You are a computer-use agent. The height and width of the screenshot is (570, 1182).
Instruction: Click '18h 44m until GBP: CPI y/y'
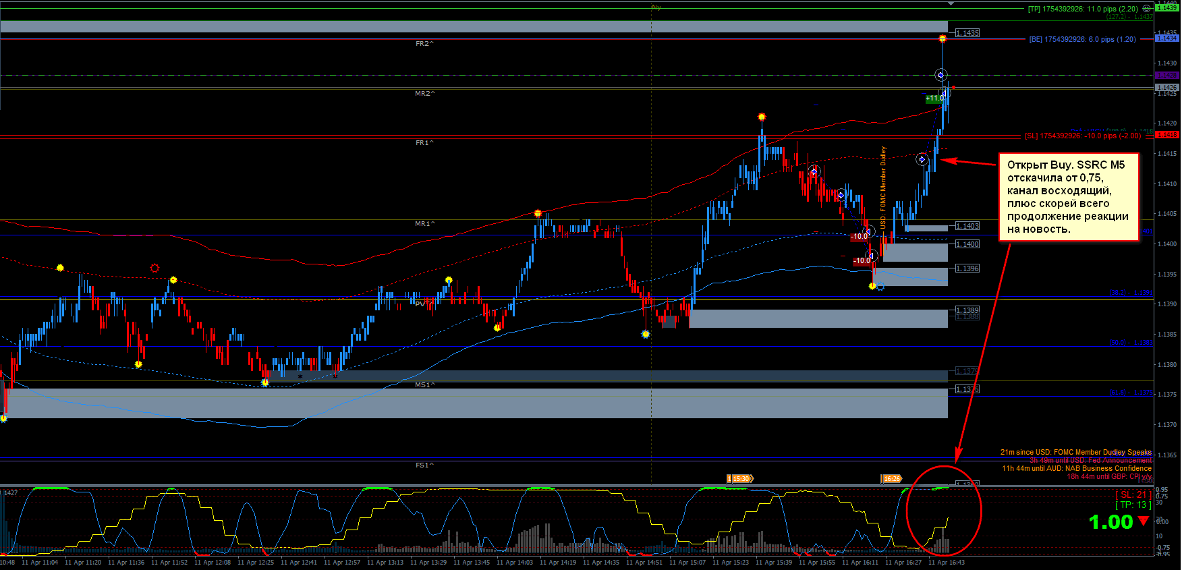(1109, 476)
